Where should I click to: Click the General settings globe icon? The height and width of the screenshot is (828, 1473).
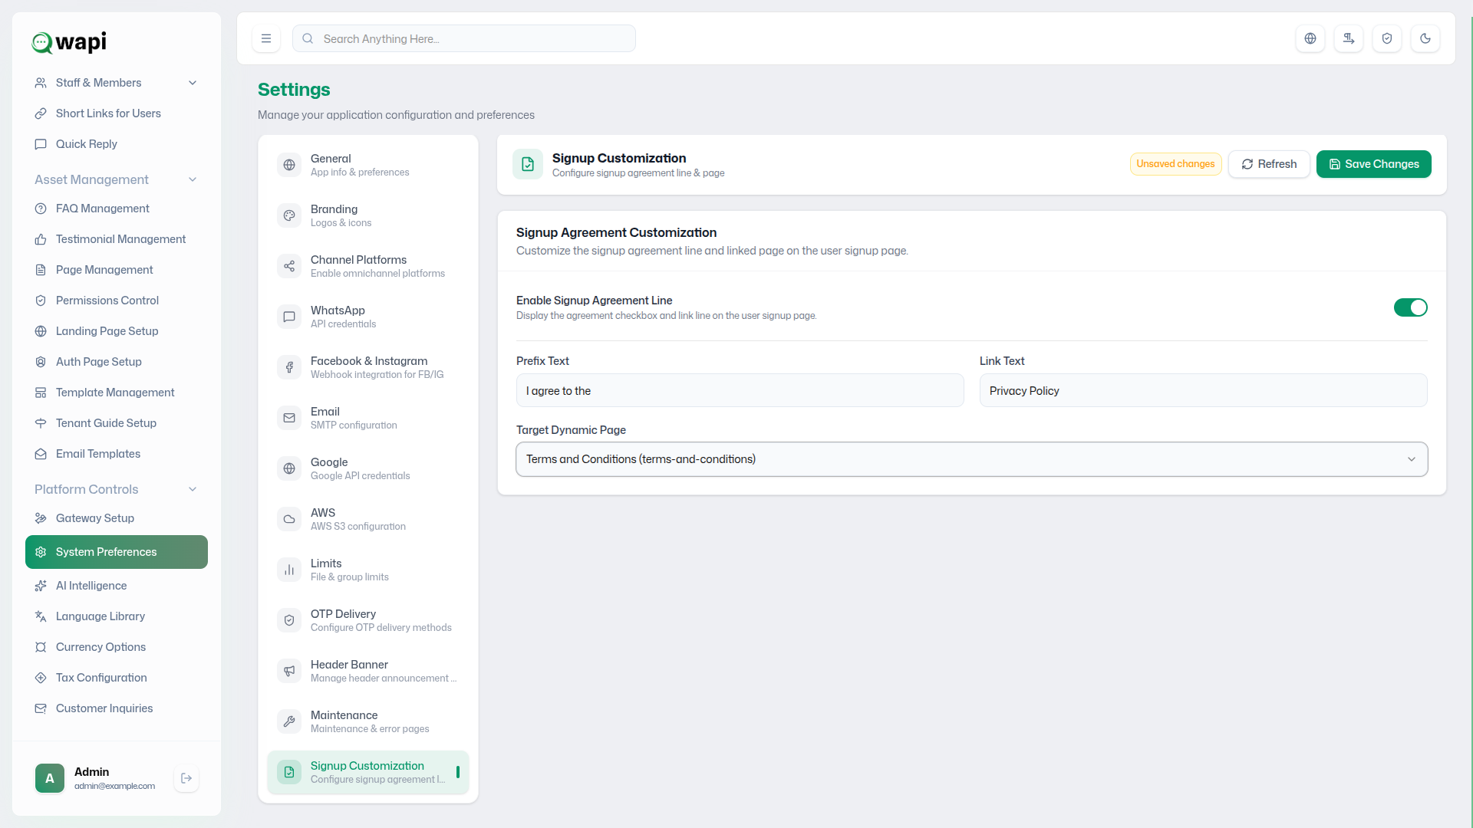point(289,165)
